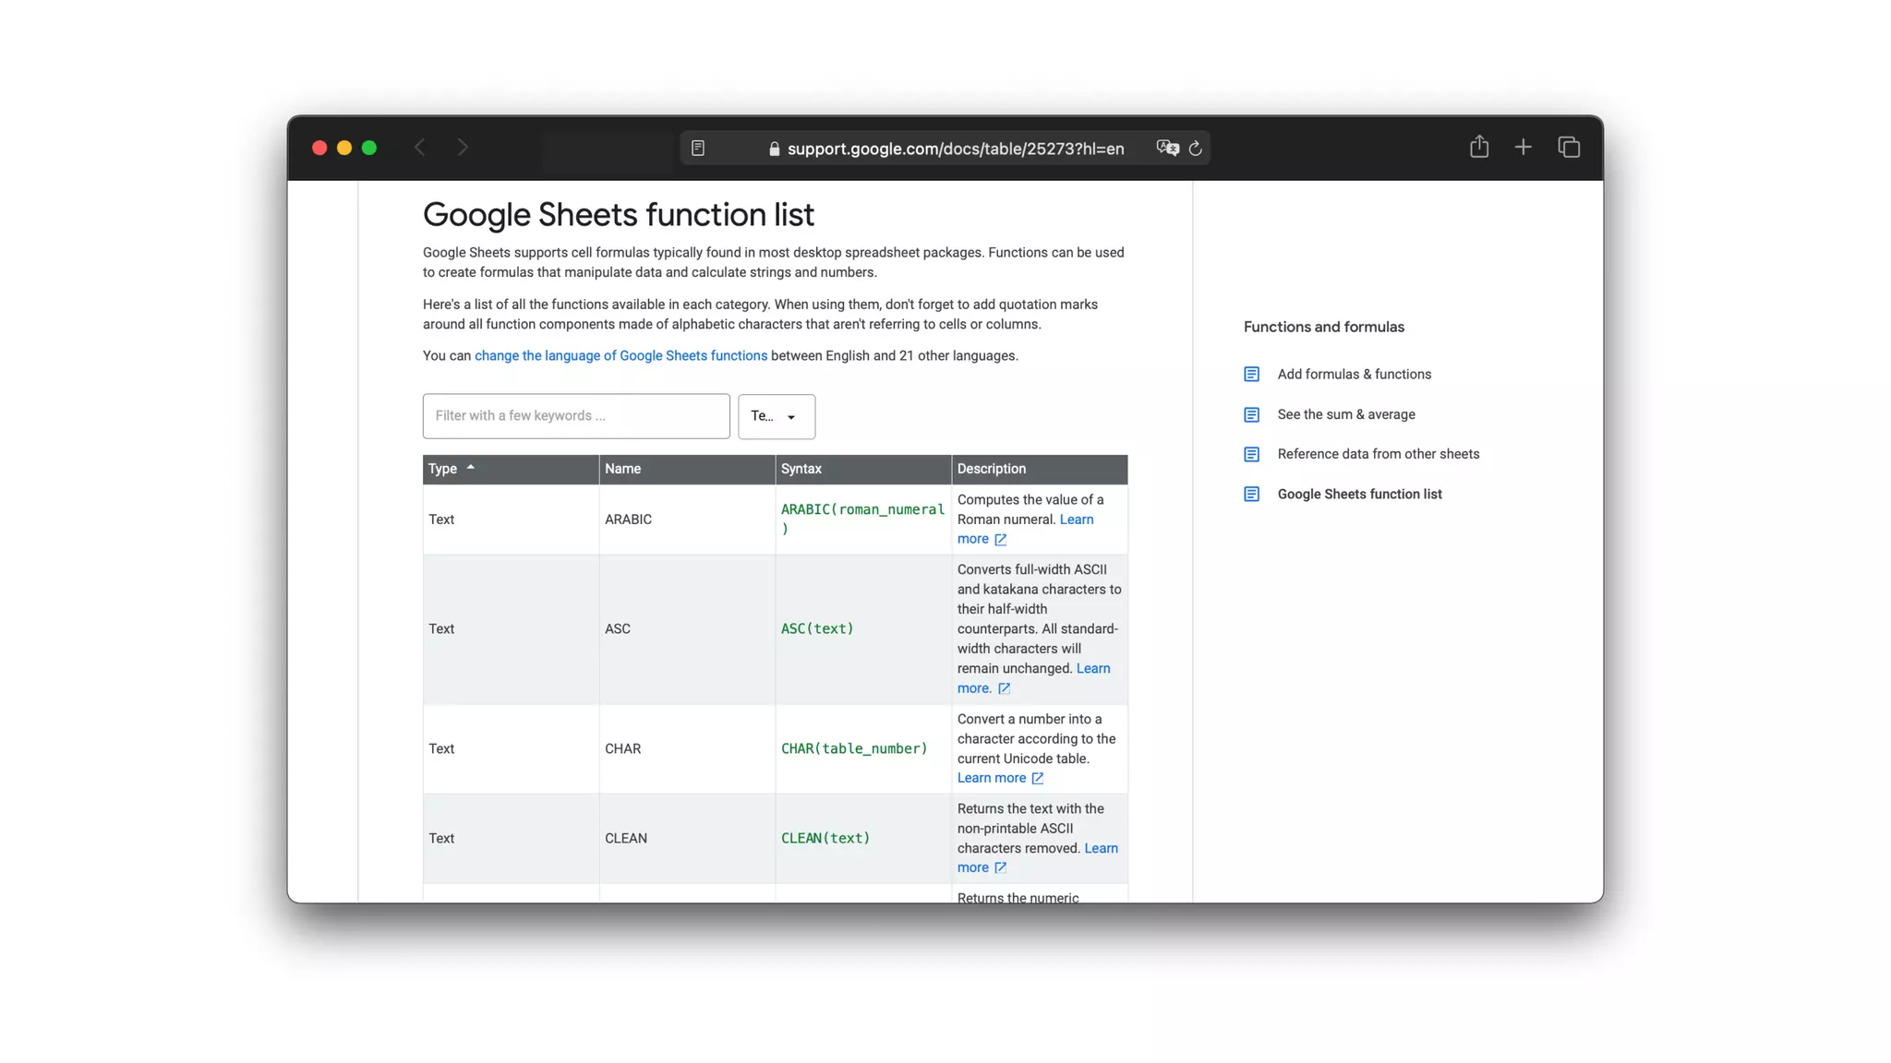
Task: Click Learn more link in CHAR row
Action: [x=991, y=778]
